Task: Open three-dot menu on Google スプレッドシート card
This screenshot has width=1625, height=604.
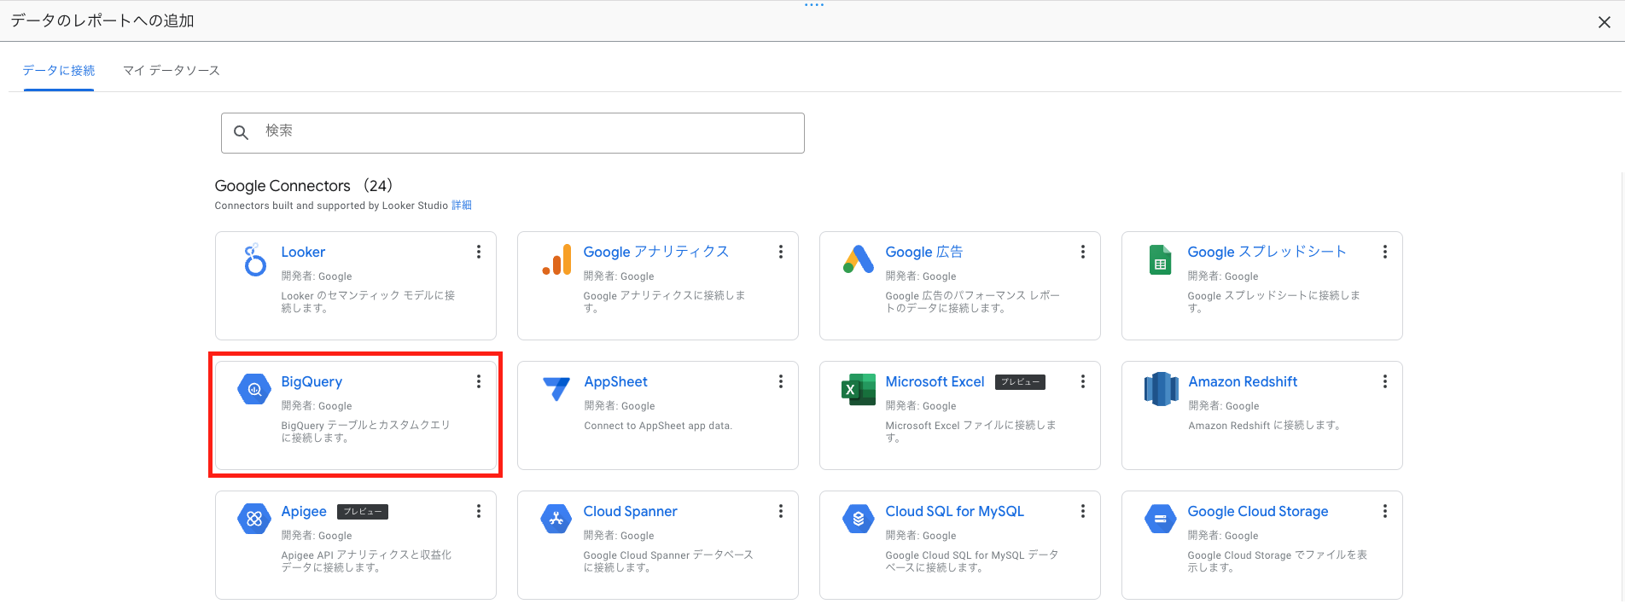Action: (1385, 252)
